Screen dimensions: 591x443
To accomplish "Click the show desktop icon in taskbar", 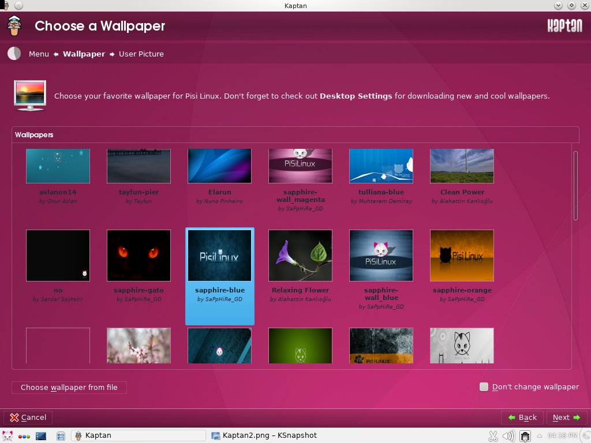I will [41, 436].
